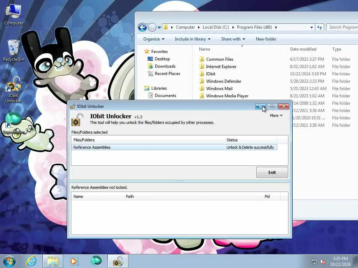
Task: Open the Computer desktop icon
Action: [x=14, y=15]
